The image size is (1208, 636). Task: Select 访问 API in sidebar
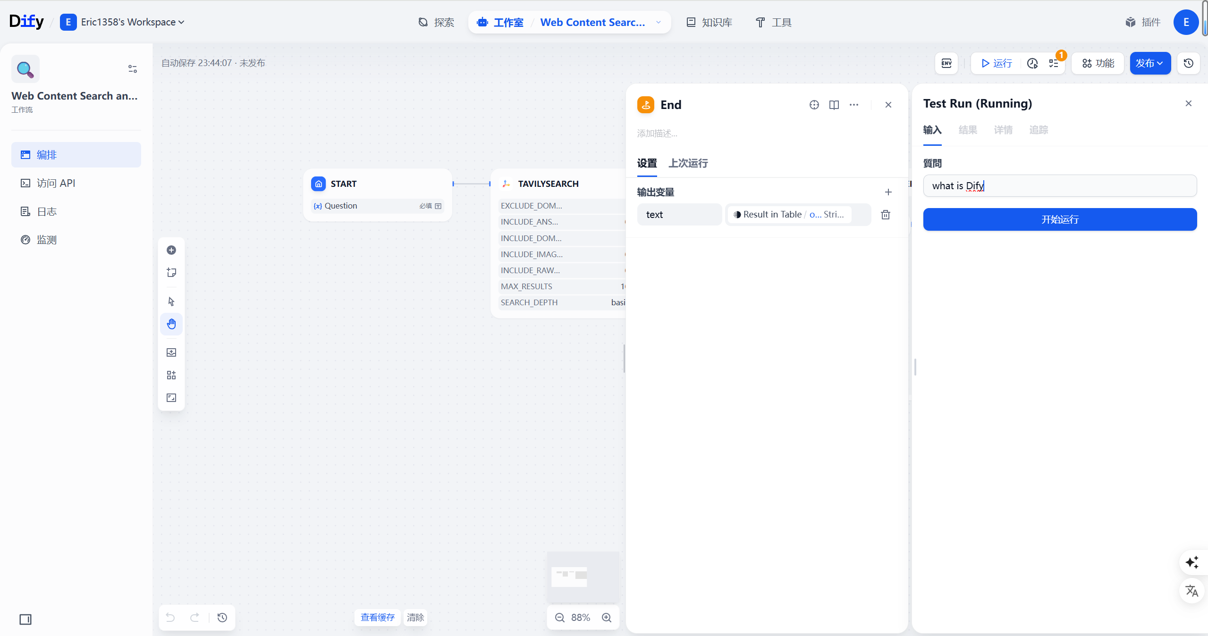click(76, 183)
